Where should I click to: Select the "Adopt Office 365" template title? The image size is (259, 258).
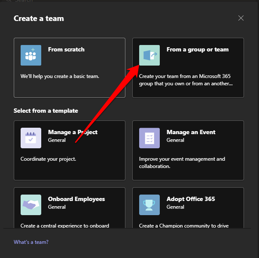191,199
